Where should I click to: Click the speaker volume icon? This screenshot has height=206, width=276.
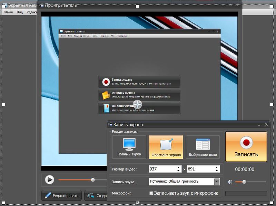pos(230,182)
